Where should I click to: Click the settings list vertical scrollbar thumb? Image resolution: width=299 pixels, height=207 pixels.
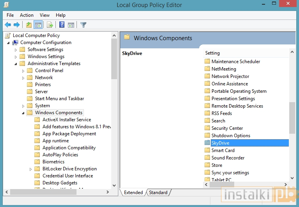tap(292, 118)
